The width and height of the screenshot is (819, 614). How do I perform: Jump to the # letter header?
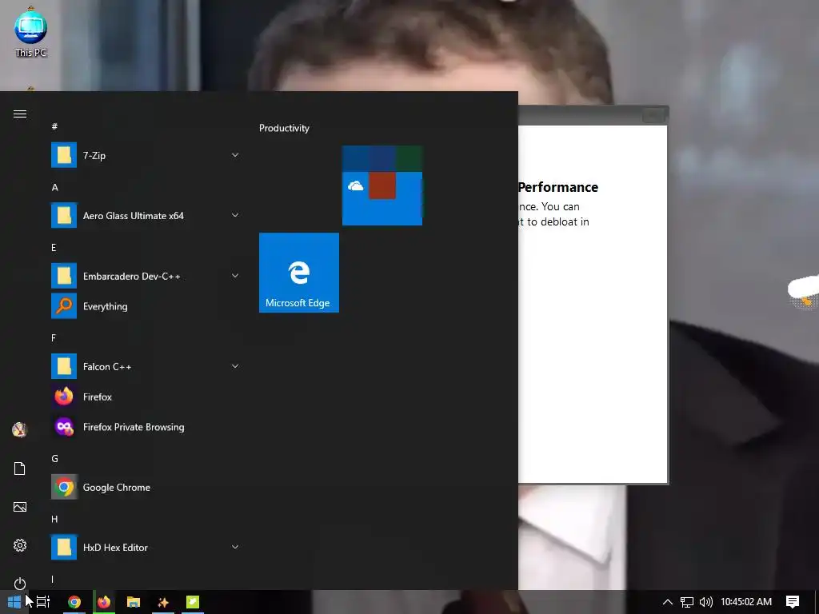(54, 127)
